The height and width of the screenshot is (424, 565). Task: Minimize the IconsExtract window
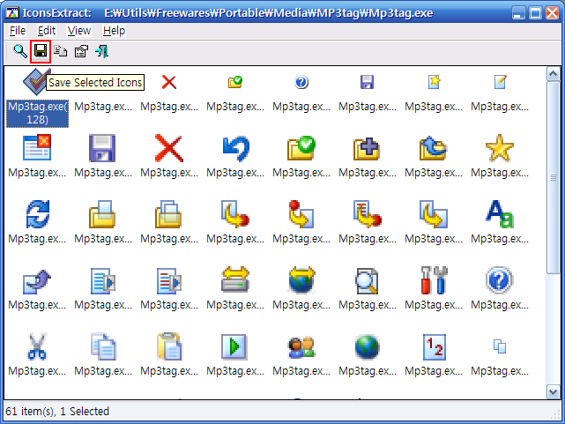point(518,13)
